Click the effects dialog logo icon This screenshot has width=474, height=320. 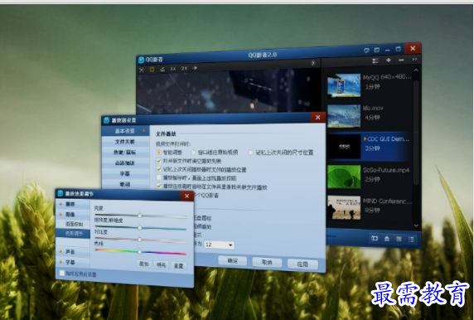click(60, 193)
